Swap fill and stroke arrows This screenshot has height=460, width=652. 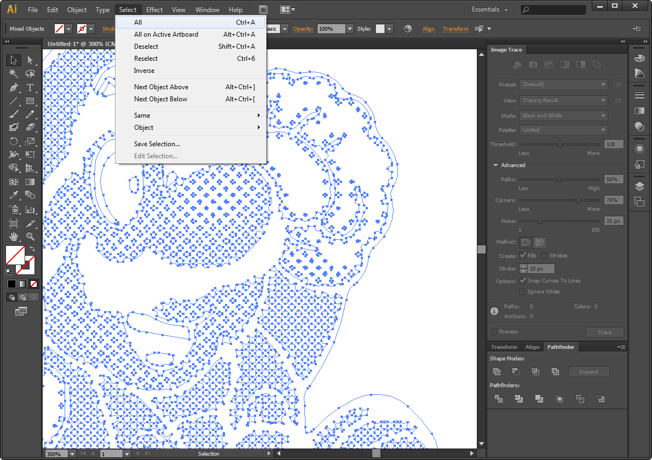(x=32, y=248)
